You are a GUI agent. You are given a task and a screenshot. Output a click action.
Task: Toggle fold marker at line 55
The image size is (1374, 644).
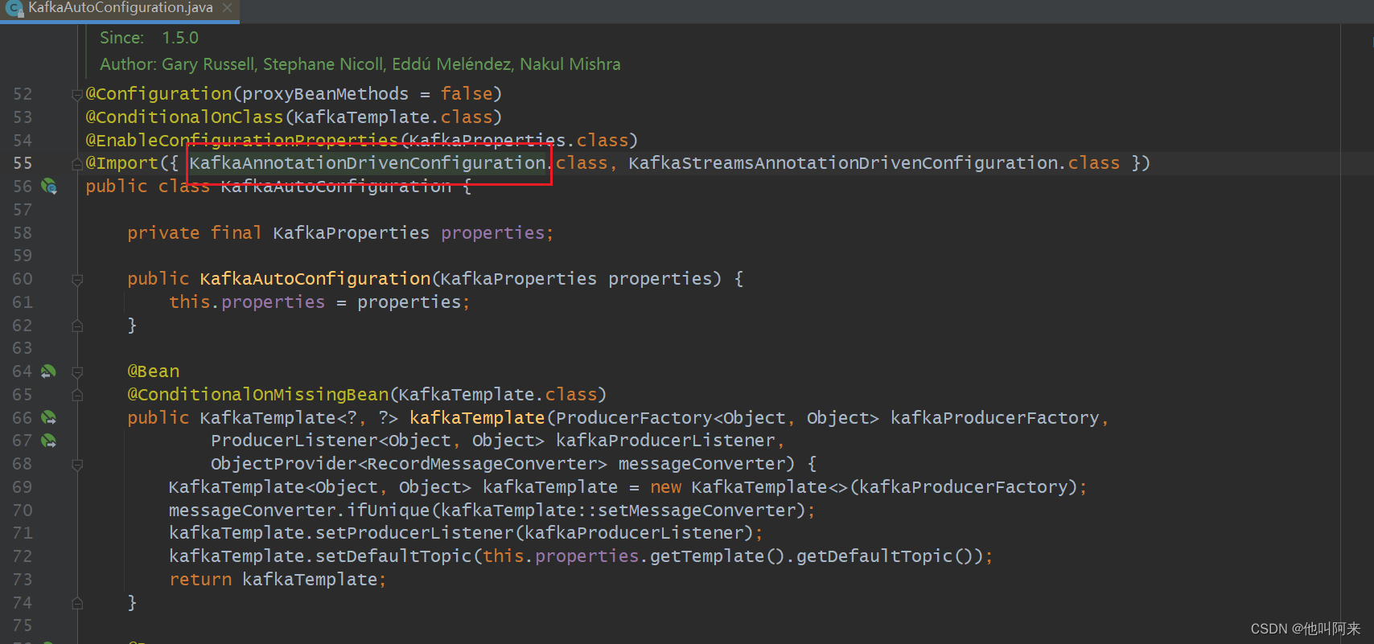click(x=77, y=164)
